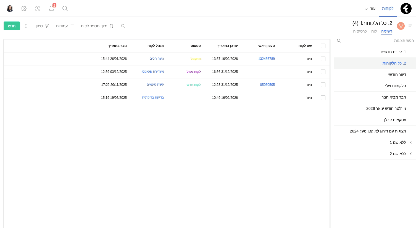Select the ניוזלטר חודש ינואר 2026 view
The image size is (416, 228).
[x=375, y=108]
